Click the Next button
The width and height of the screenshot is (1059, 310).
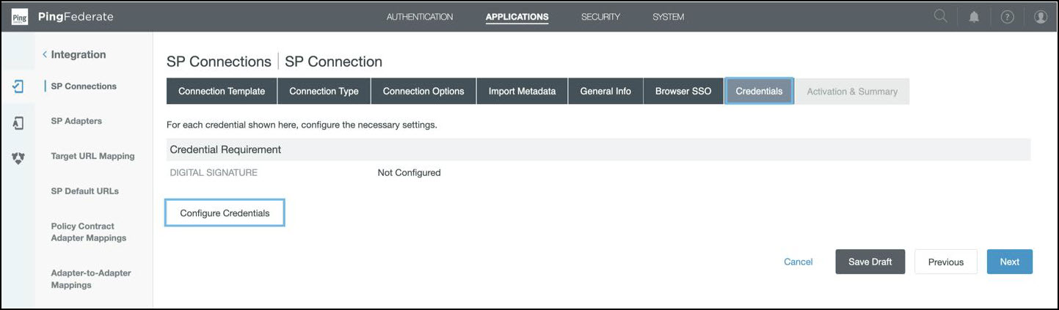[x=1009, y=262]
